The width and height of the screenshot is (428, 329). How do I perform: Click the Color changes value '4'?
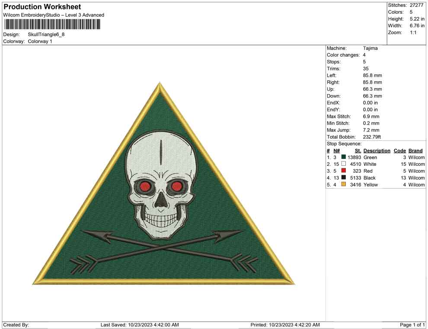point(364,55)
